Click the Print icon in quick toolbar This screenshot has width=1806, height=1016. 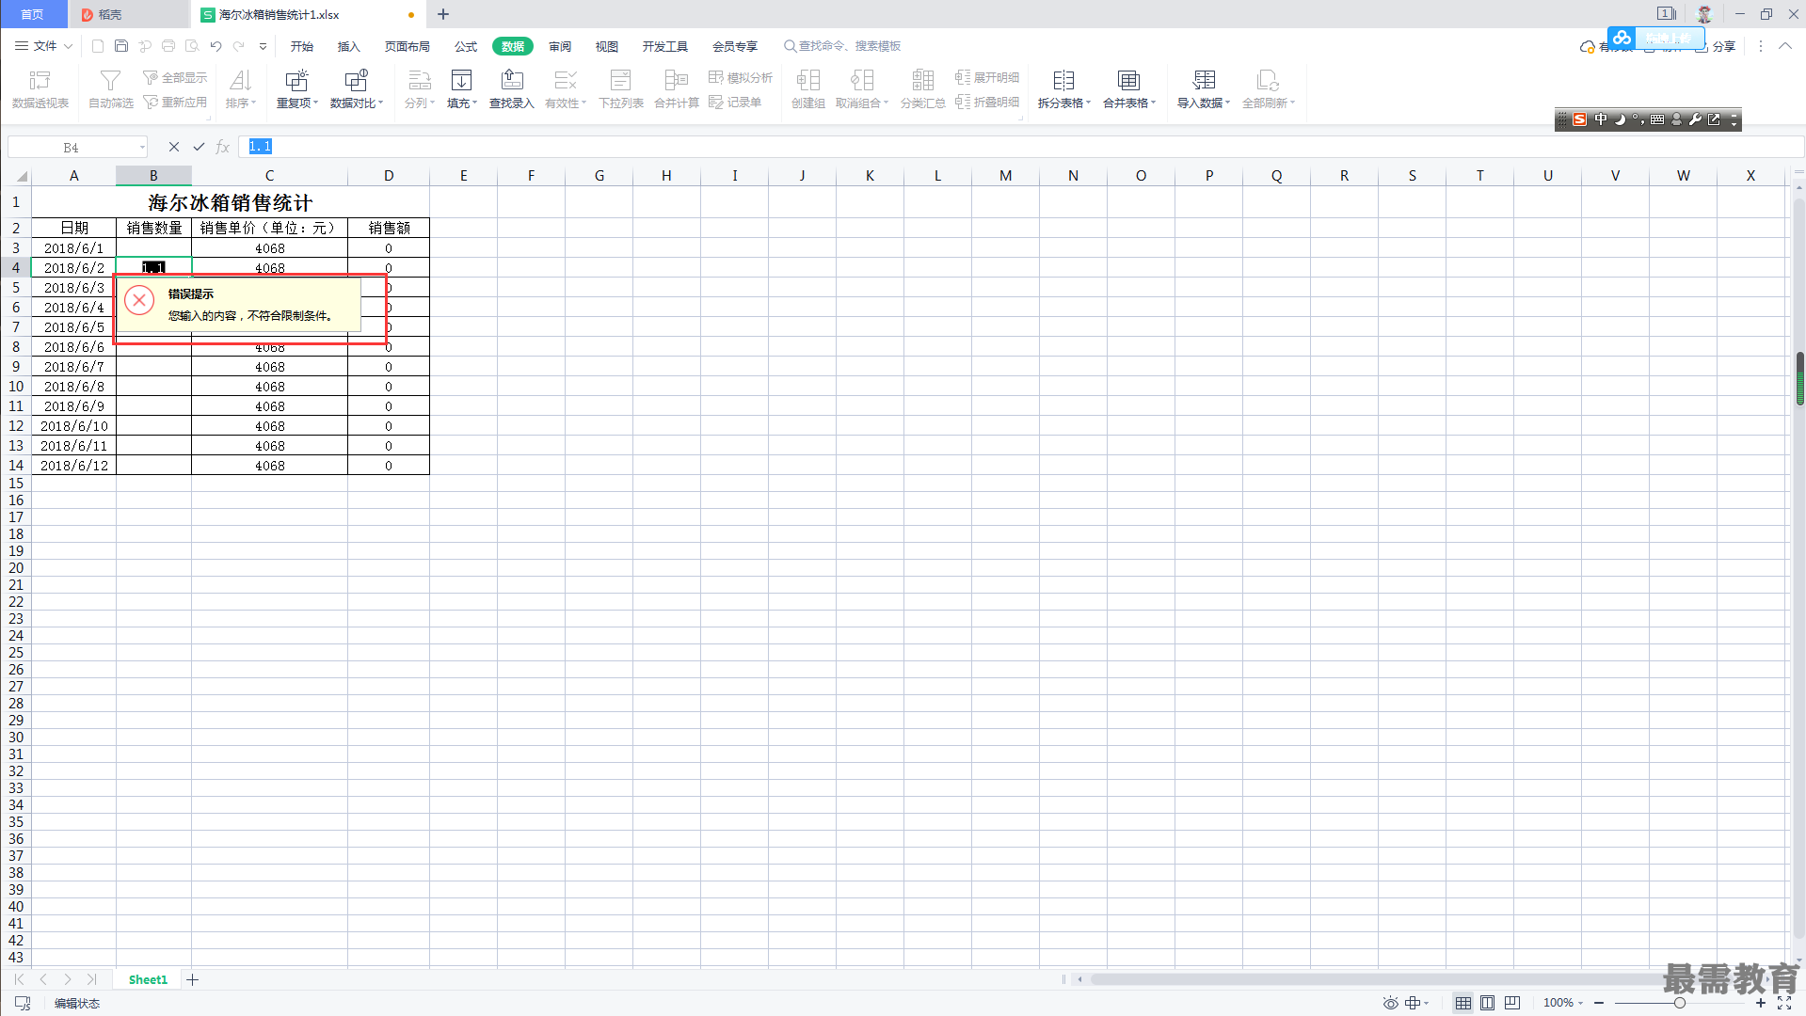(x=168, y=45)
